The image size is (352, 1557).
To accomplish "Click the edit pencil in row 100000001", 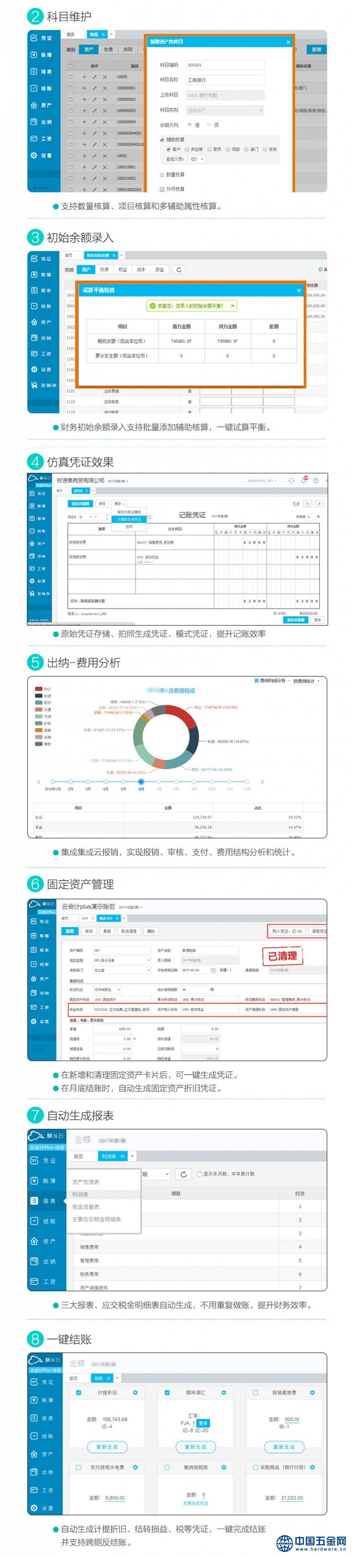I will pos(94,88).
